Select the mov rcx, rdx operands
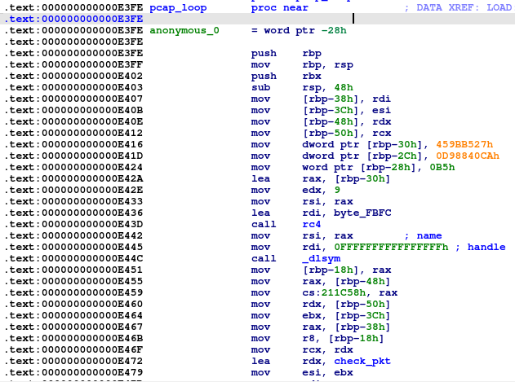 327,350
